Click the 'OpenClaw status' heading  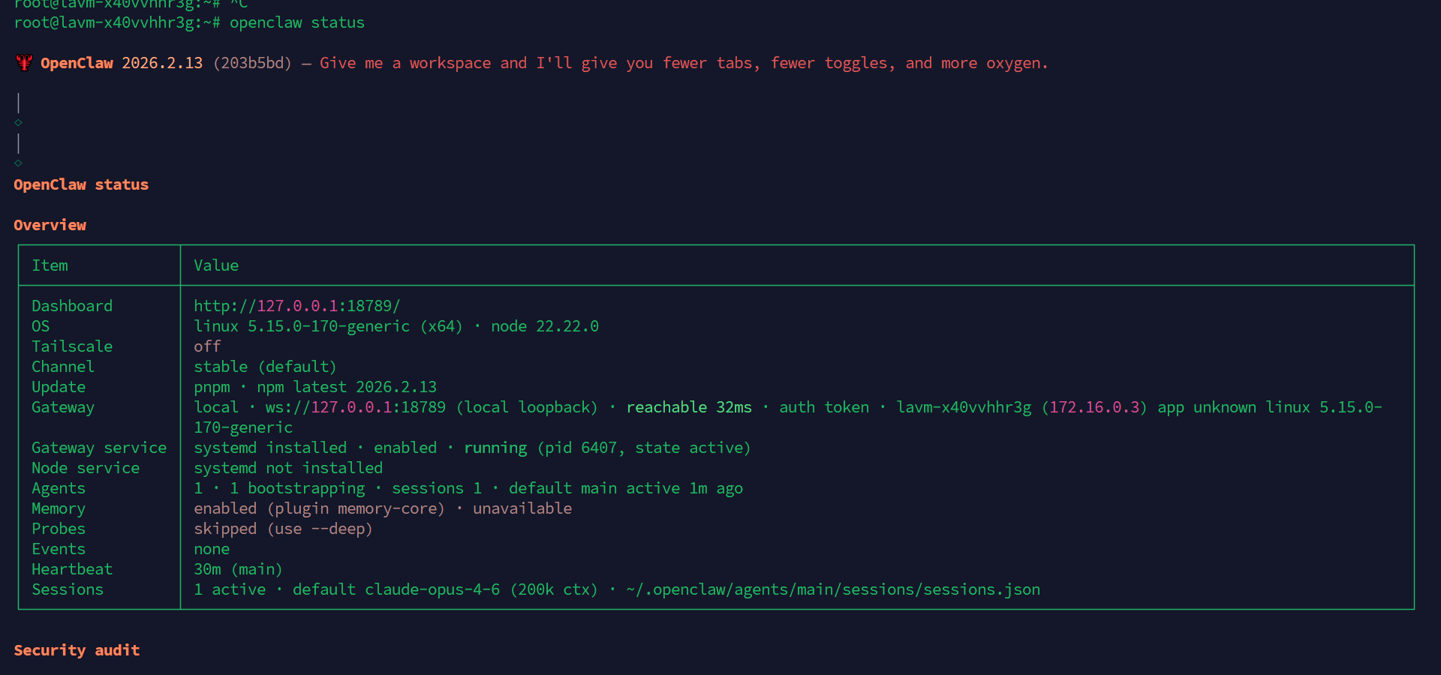coord(81,184)
